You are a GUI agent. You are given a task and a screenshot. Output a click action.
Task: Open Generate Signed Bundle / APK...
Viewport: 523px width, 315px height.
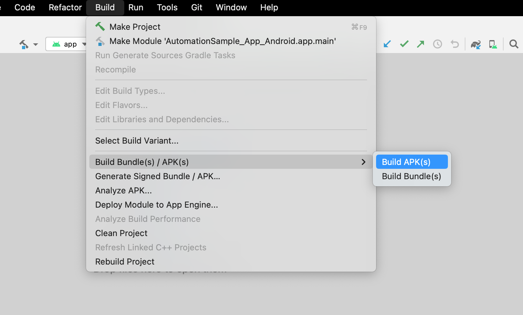231,176
